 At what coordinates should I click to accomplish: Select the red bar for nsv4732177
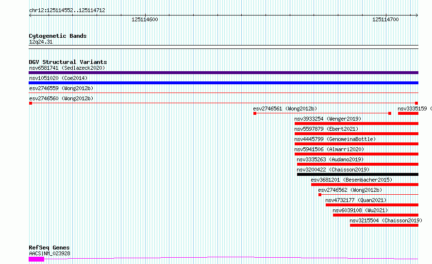(x=372, y=205)
